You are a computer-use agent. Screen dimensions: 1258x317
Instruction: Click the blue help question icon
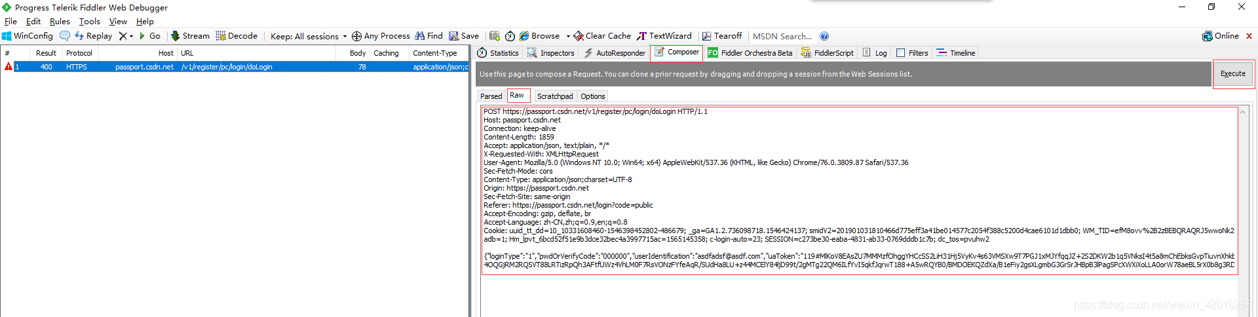(824, 36)
